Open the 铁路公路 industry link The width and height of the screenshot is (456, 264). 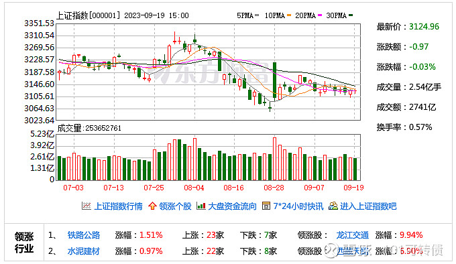click(x=84, y=235)
